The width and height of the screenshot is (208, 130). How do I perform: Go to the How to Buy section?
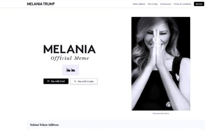click(153, 4)
